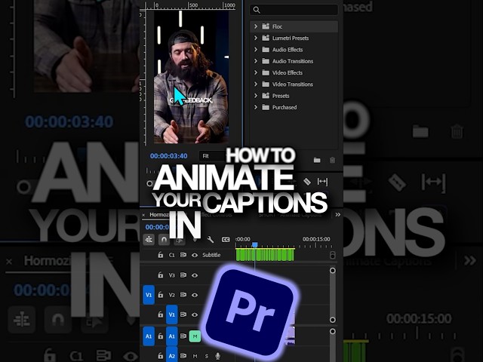Expand the Presets folder
The height and width of the screenshot is (362, 483).
point(255,96)
